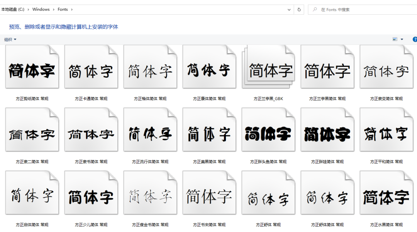
Task: Select the 方正水黑简体 常规 font icon
Action: coord(386,193)
